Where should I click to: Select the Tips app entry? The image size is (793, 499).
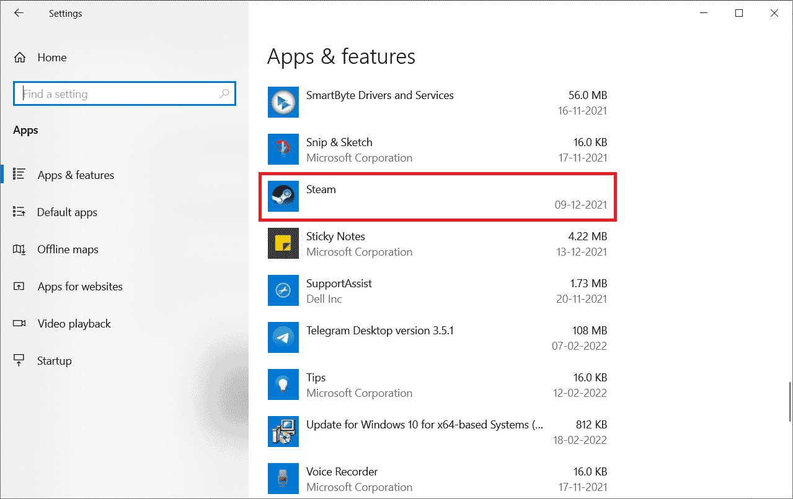click(x=437, y=384)
